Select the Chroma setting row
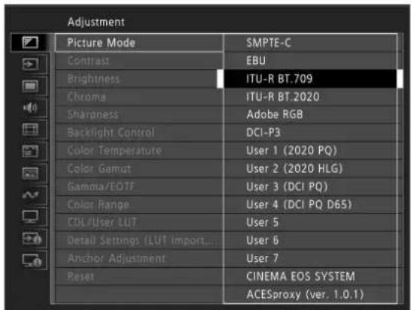The image size is (411, 310). tap(139, 97)
